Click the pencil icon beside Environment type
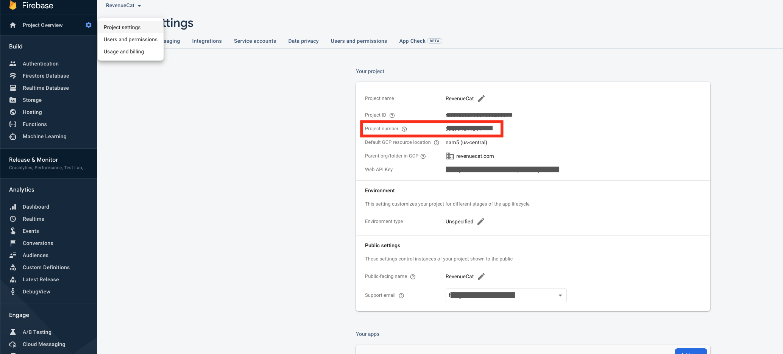This screenshot has width=783, height=354. 481,221
